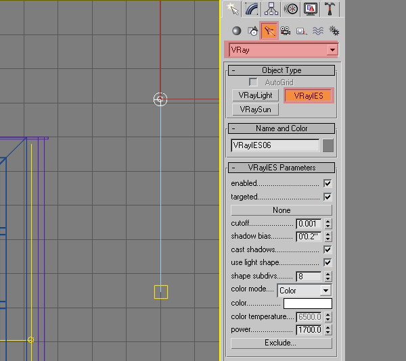
Task: Click the None IES file button
Action: pos(281,210)
